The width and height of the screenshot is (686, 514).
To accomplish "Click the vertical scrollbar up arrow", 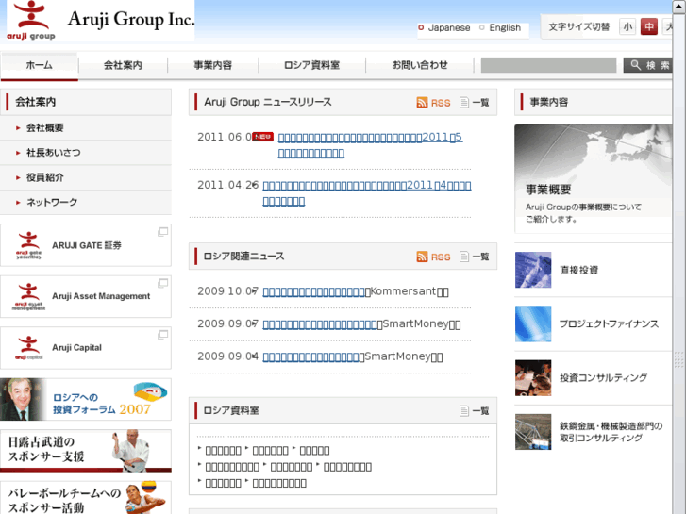I will coord(679,6).
